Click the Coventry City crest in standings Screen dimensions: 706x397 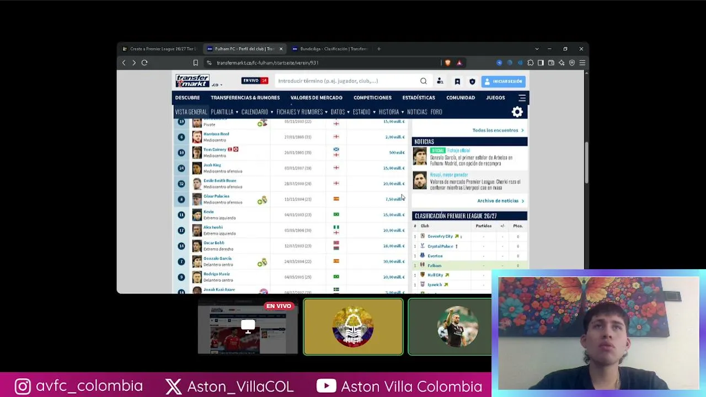click(x=422, y=236)
